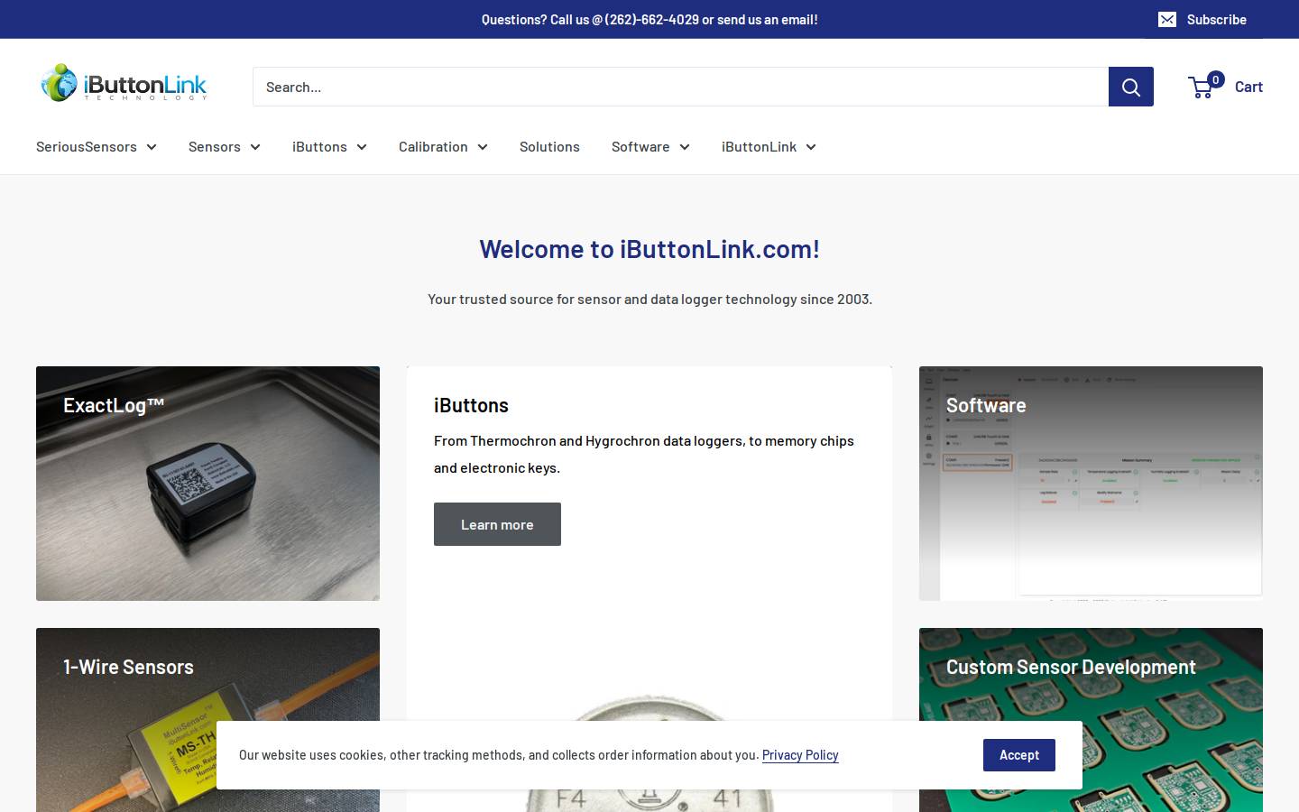
Task: Open the iButtonLink navigation label
Action: coord(759,146)
